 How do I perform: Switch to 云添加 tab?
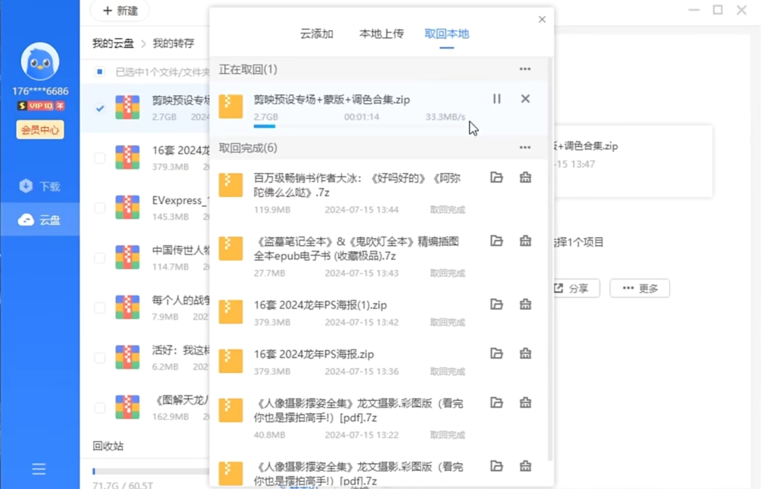316,34
